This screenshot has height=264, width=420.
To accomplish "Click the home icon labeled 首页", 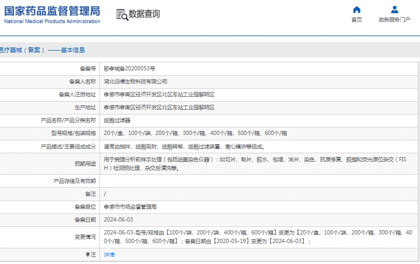I will pos(357,10).
